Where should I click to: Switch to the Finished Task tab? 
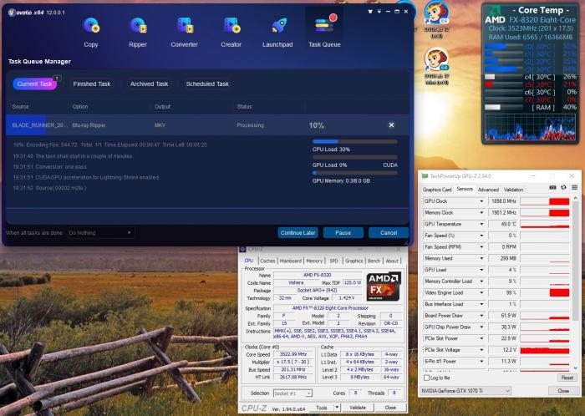coord(91,84)
